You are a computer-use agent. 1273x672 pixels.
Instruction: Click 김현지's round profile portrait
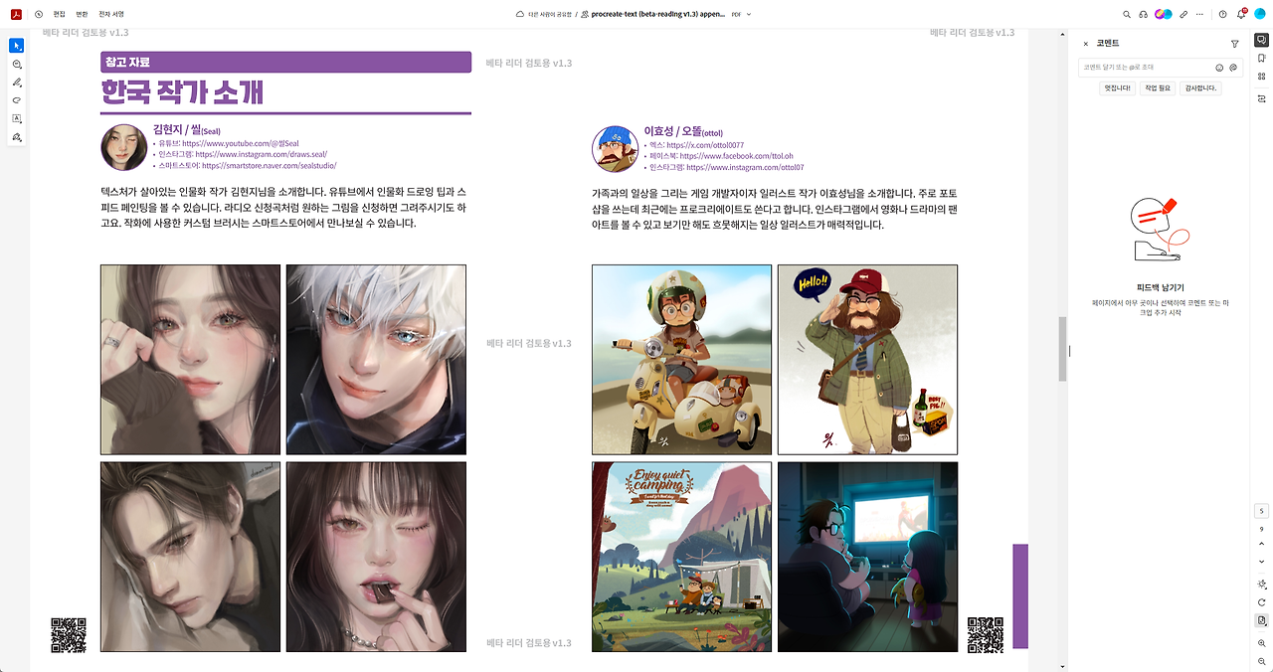point(124,147)
